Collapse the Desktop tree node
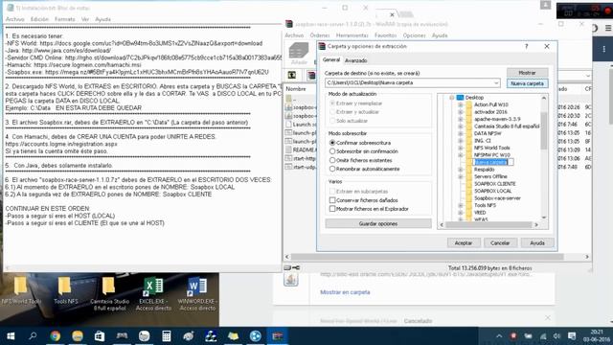This screenshot has width=613, height=345. pos(451,98)
